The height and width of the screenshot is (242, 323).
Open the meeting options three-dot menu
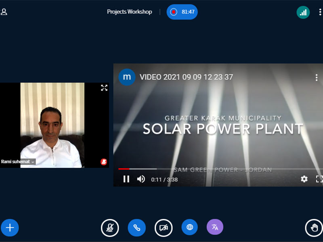tap(320, 12)
